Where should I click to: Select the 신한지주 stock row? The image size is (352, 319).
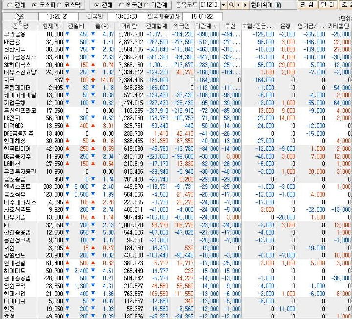tap(177, 49)
